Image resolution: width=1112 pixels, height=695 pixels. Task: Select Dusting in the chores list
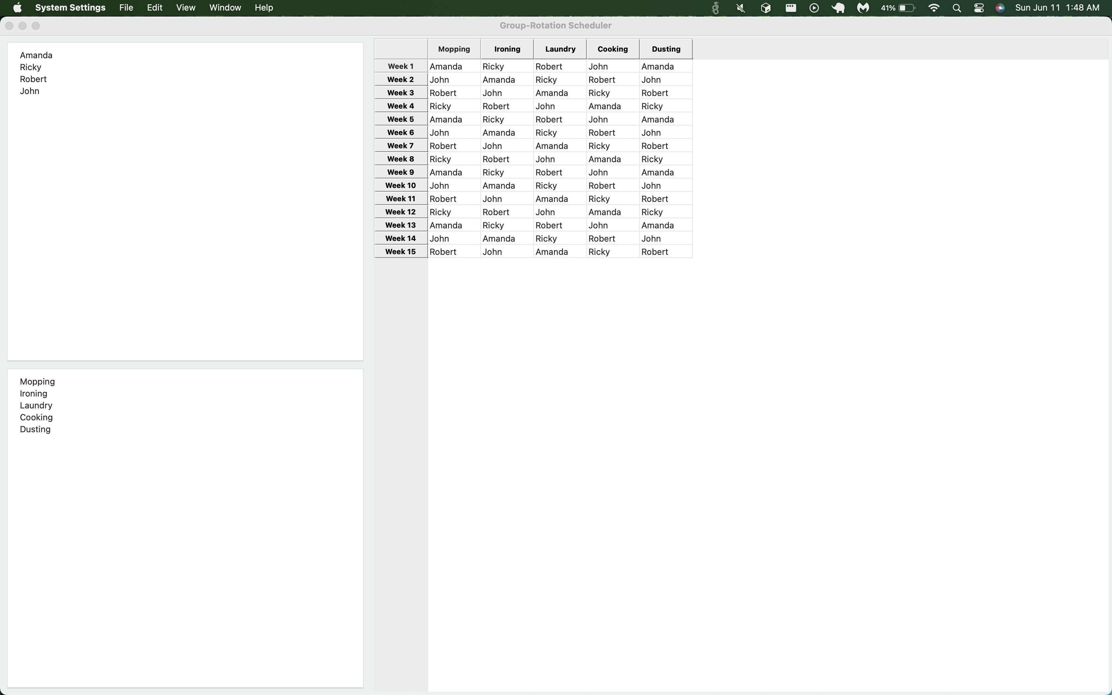coord(35,429)
